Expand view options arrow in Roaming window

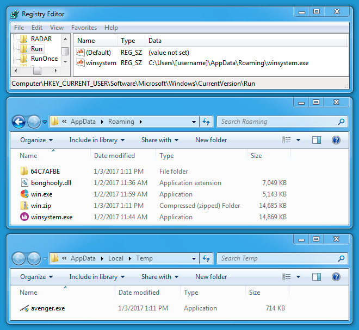point(298,140)
